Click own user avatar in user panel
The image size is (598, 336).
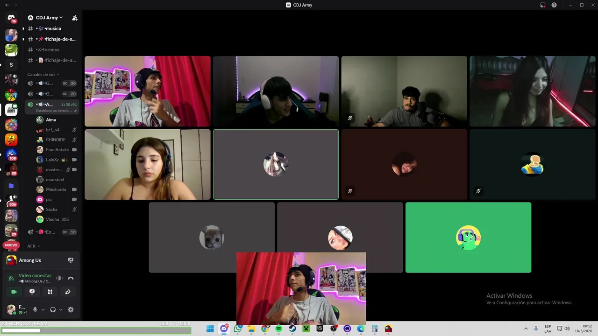click(x=11, y=309)
